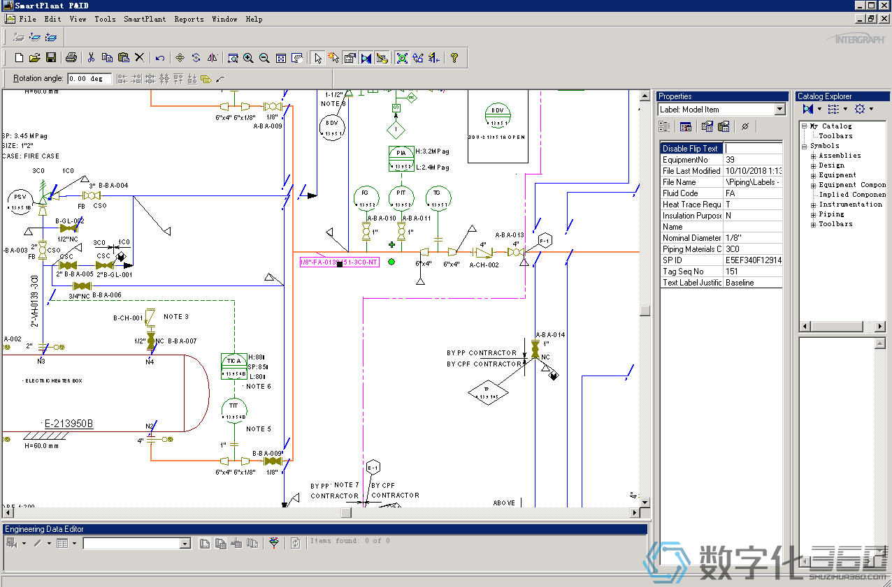Click the Undo arrow icon
Image resolution: width=892 pixels, height=587 pixels.
click(x=160, y=58)
